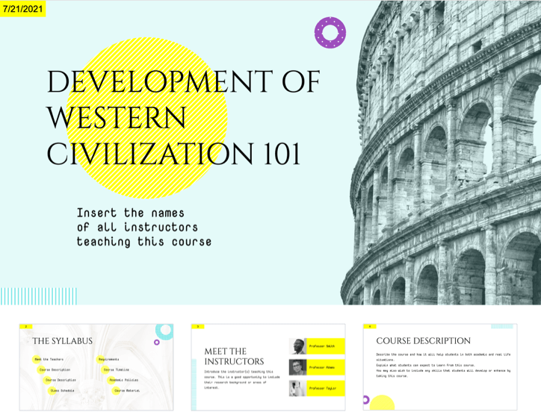
Task: Select the Development of Western Civilization 101 title
Action: pyautogui.click(x=183, y=118)
